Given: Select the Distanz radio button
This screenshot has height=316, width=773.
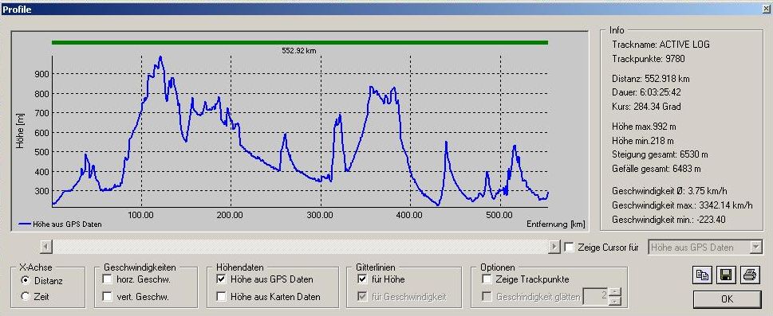Looking at the screenshot, I should click(26, 280).
